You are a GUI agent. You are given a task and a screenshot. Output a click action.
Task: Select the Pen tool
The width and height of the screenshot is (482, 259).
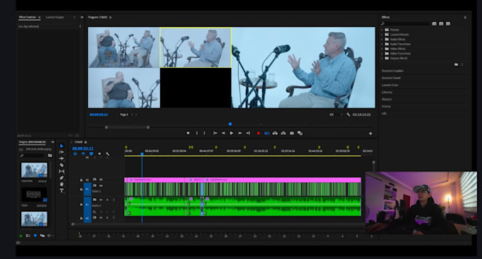(x=62, y=178)
